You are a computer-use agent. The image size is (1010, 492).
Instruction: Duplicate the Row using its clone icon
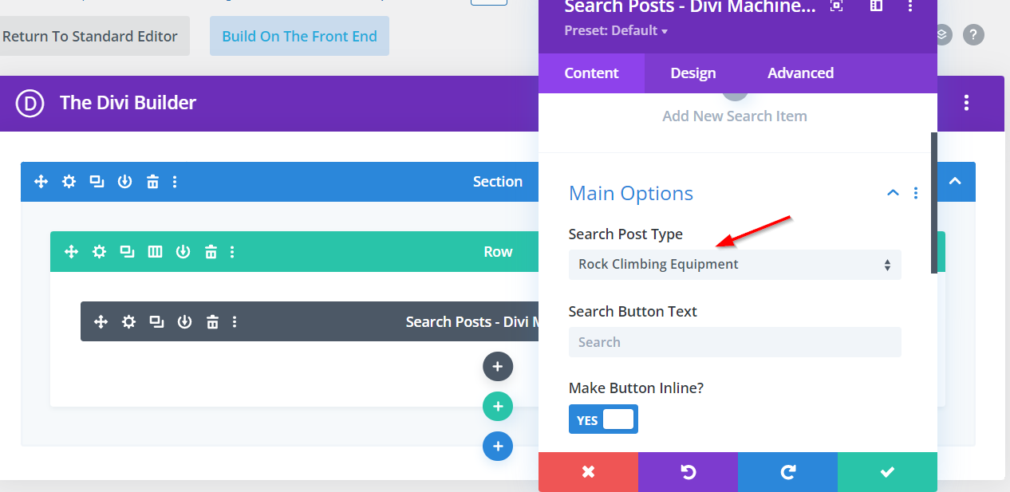click(127, 252)
